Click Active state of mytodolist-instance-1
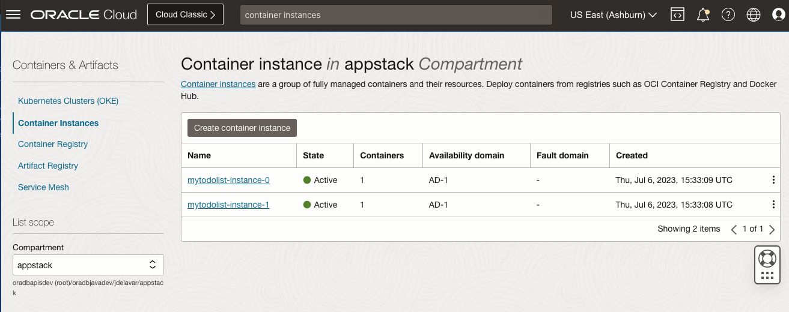 point(320,205)
